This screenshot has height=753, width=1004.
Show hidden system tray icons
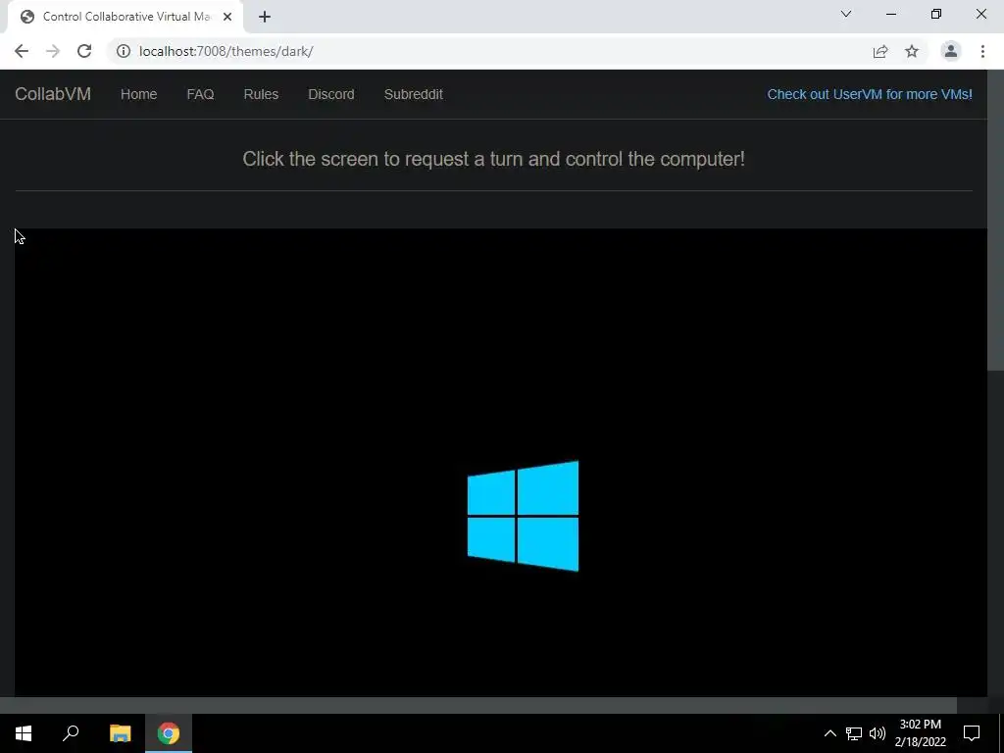point(829,733)
